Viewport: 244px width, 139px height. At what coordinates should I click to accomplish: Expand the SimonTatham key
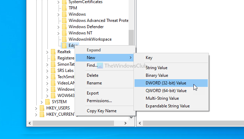pos(47,65)
